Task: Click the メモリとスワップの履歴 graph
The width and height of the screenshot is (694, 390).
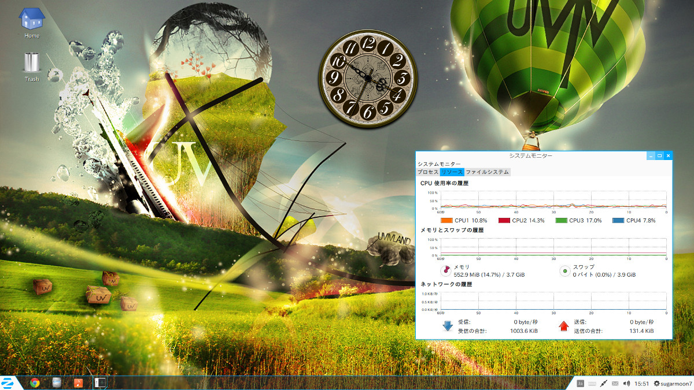Action: [552, 247]
